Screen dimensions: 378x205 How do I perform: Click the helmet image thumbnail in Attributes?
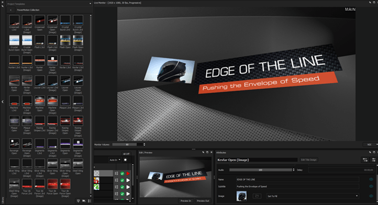[x=241, y=196]
